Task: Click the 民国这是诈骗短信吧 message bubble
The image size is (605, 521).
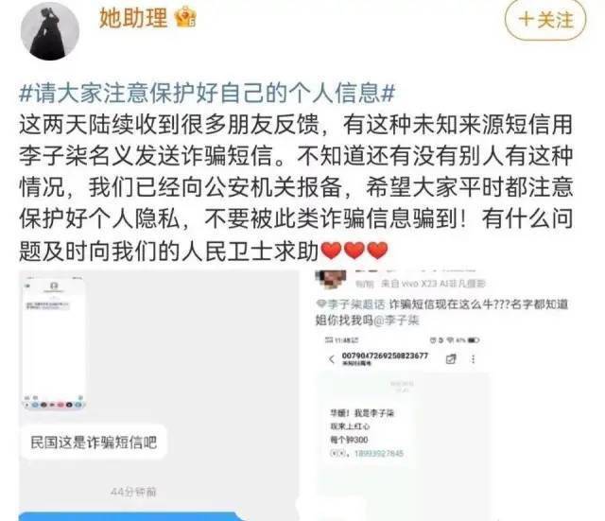Action: pos(94,443)
